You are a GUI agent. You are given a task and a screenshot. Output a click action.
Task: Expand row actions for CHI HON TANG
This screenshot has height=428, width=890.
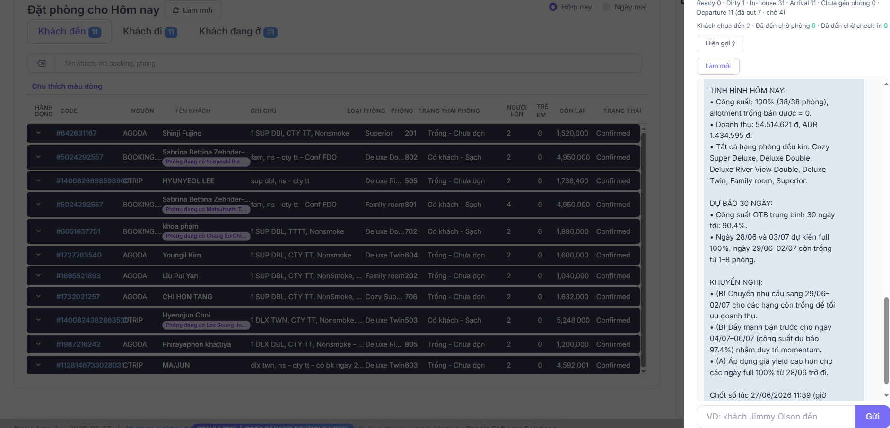coord(38,297)
